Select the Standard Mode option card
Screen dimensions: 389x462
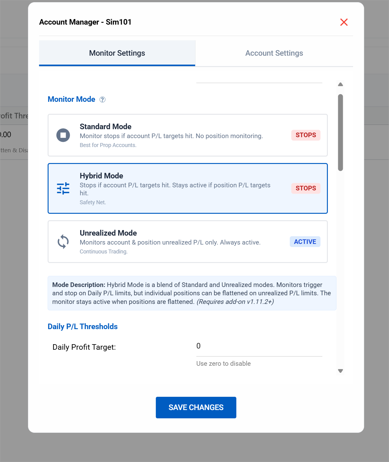(187, 135)
